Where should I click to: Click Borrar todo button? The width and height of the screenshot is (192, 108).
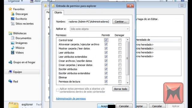point(121,89)
